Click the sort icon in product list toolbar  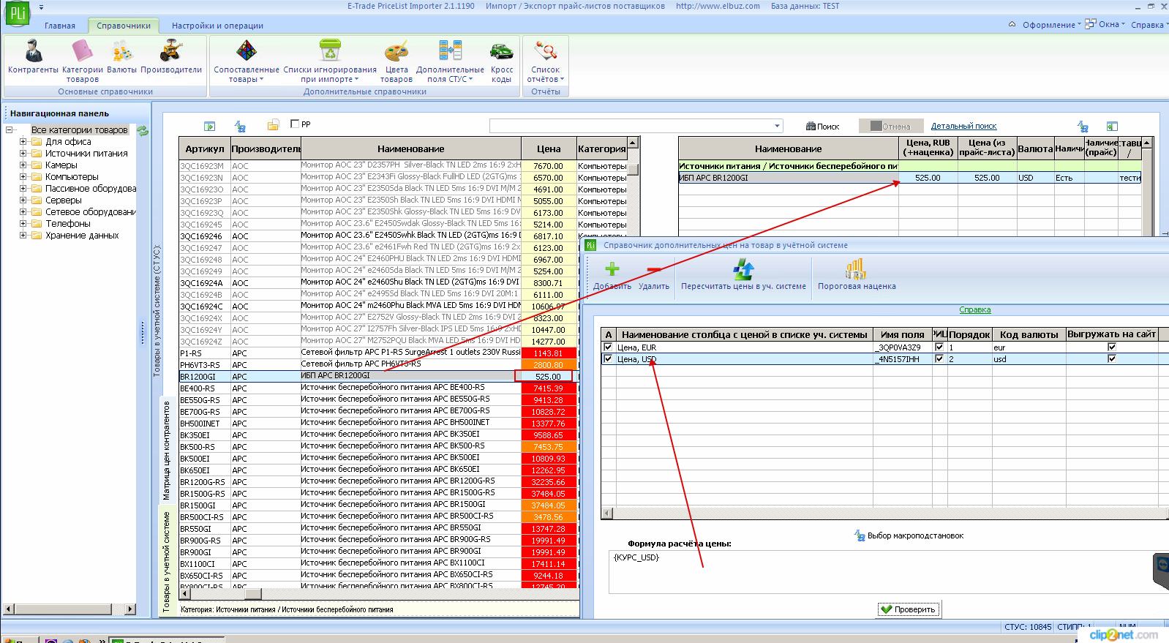(x=240, y=126)
